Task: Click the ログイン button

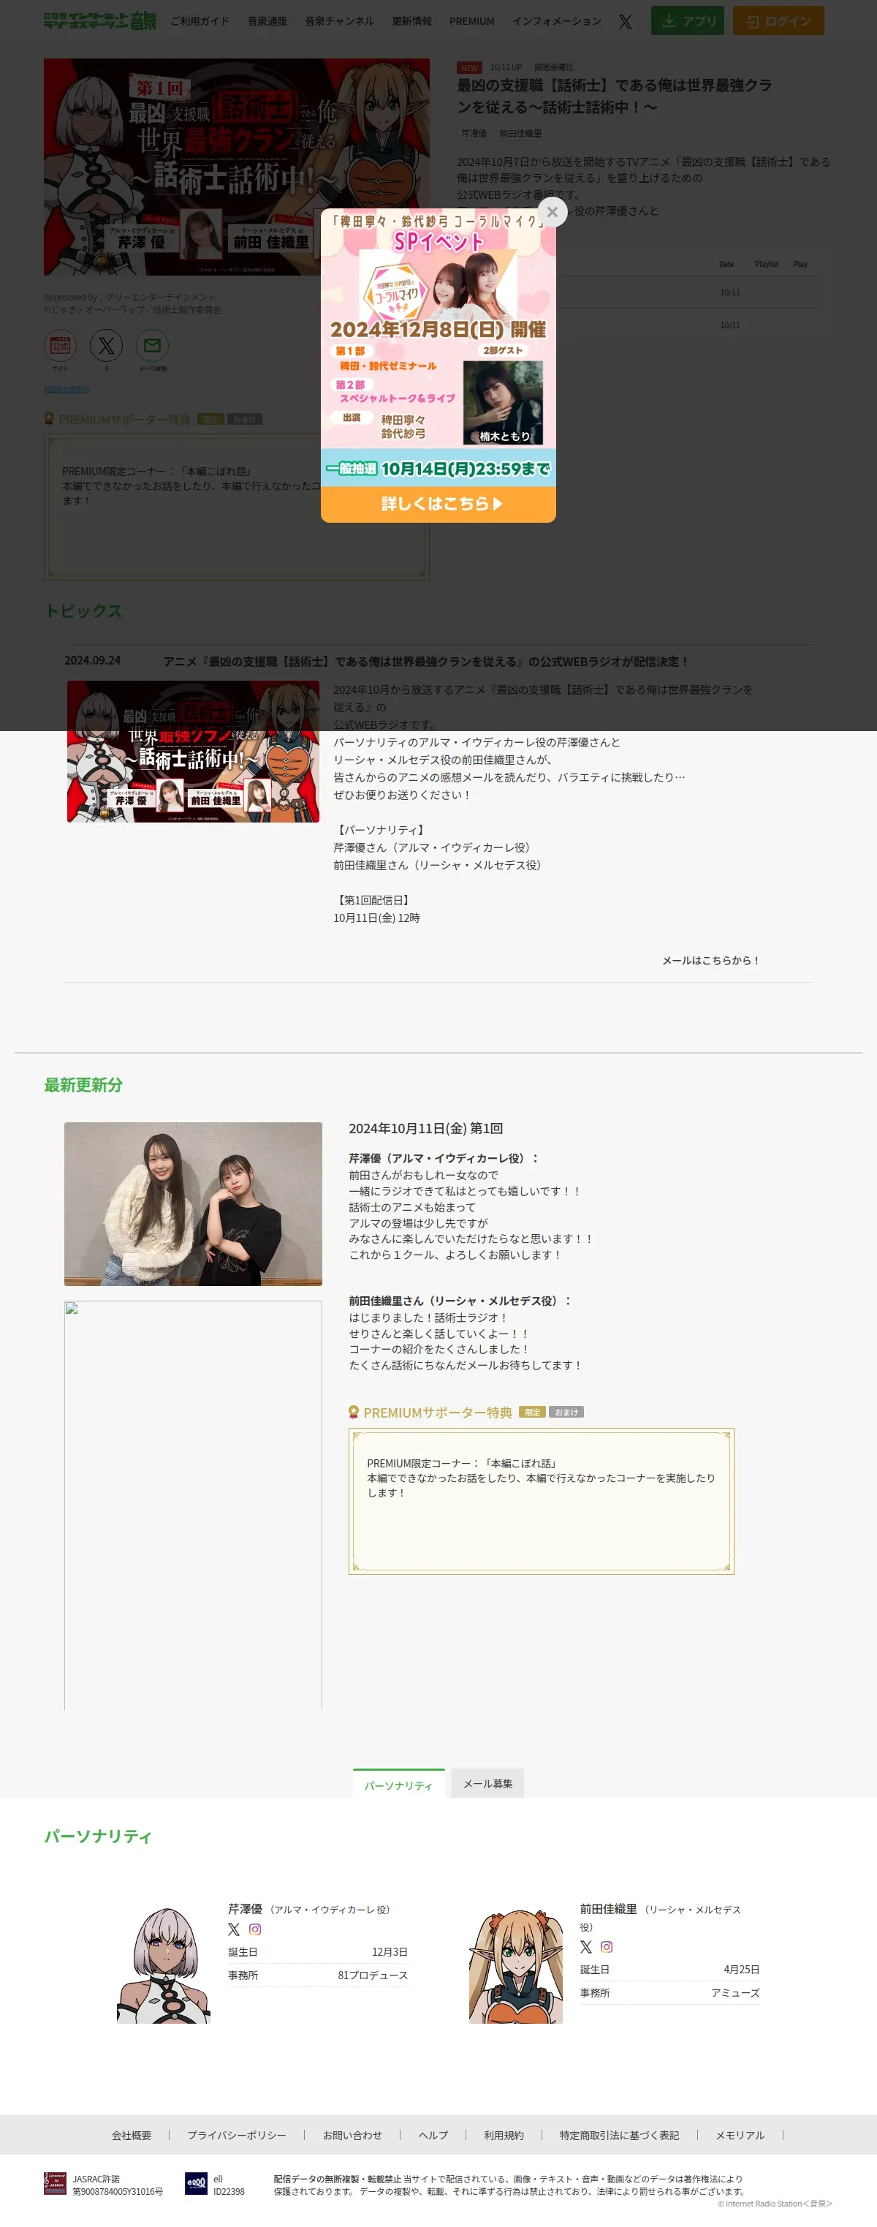Action: [778, 20]
